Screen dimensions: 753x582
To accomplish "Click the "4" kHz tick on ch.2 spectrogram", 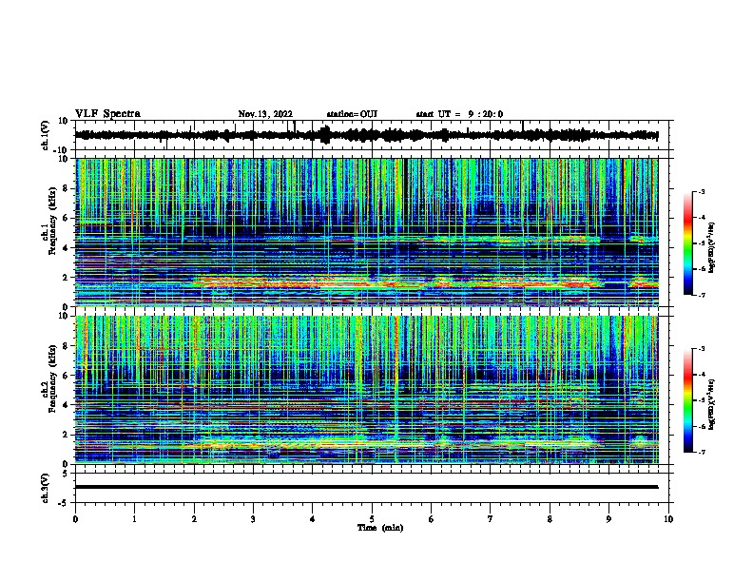I will point(66,405).
